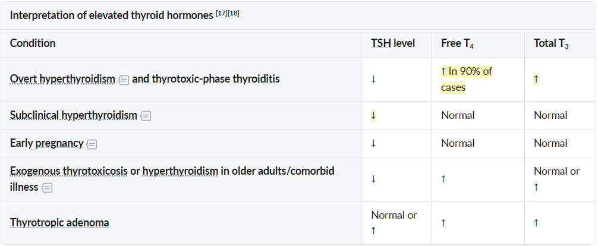This screenshot has height=246, width=598.
Task: Open note icon beside Subclinical hyperthyroidism
Action: click(146, 115)
